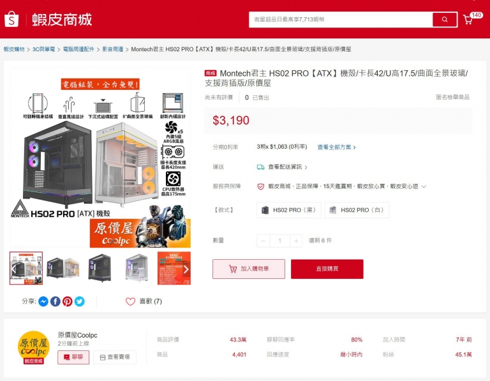Expand 查看配送資訊 shipping details
The image size is (490, 381).
pyautogui.click(x=288, y=167)
